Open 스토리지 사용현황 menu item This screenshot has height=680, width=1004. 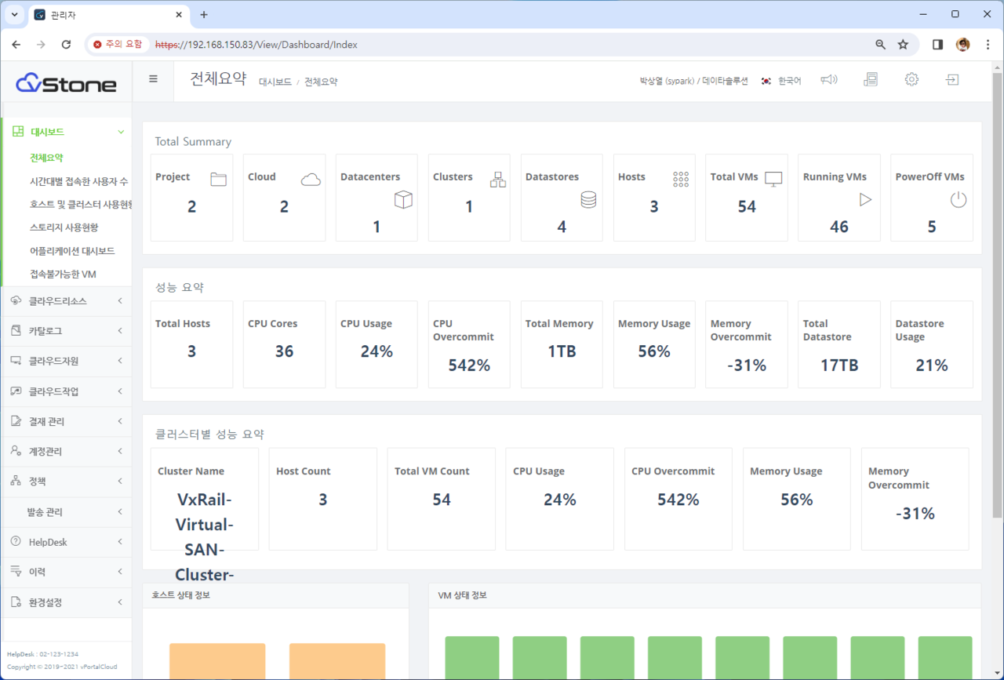pyautogui.click(x=64, y=227)
